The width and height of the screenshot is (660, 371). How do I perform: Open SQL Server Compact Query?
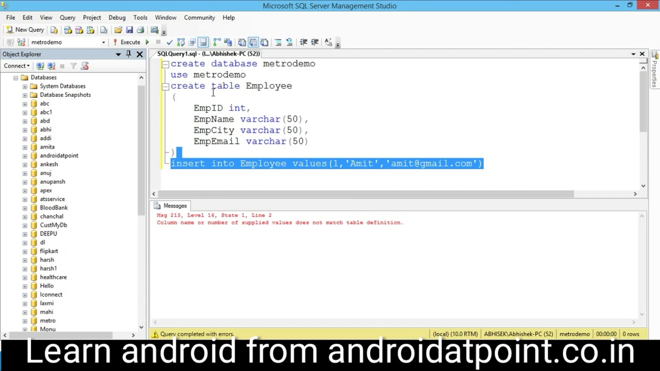[104, 30]
